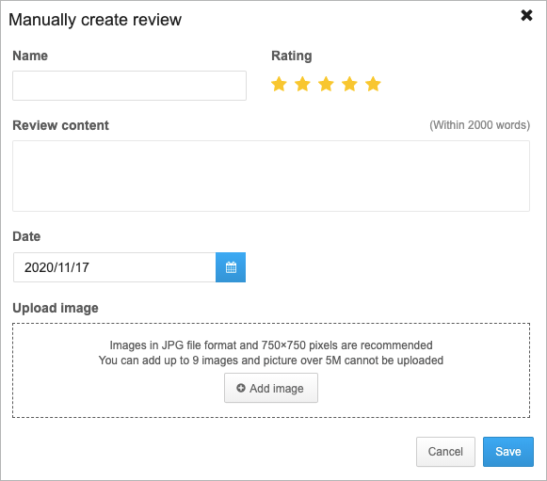
Task: Open the calendar date picker
Action: [x=231, y=267]
